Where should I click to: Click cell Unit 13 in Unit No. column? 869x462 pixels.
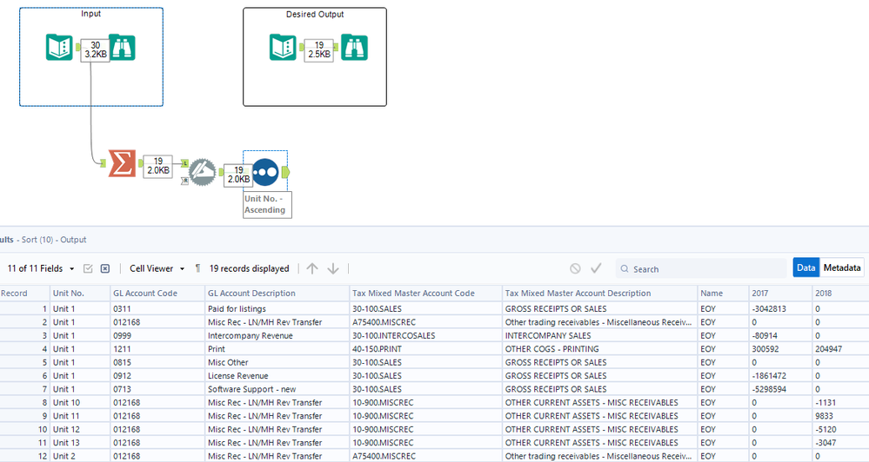point(80,443)
